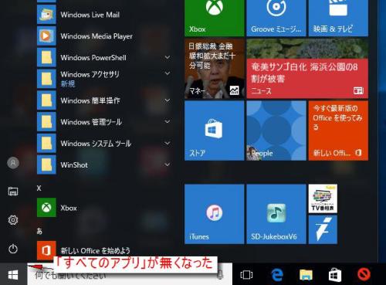
Task: Open the ストア tile
Action: point(214,131)
